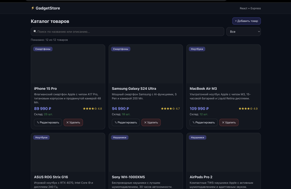This screenshot has width=291, height=189.
Task: Click the Добавить товар button
Action: coord(246,21)
